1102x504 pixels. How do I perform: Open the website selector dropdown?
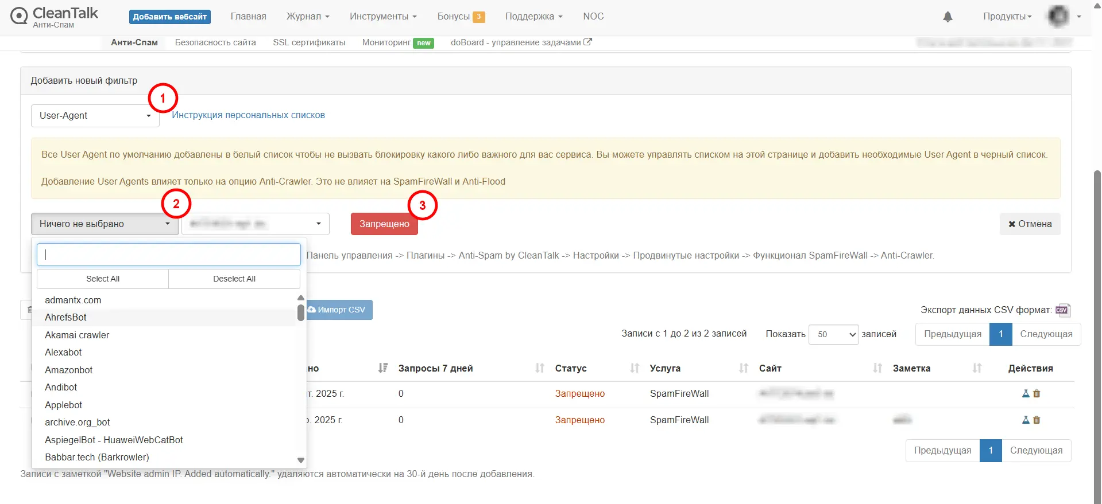pyautogui.click(x=256, y=224)
